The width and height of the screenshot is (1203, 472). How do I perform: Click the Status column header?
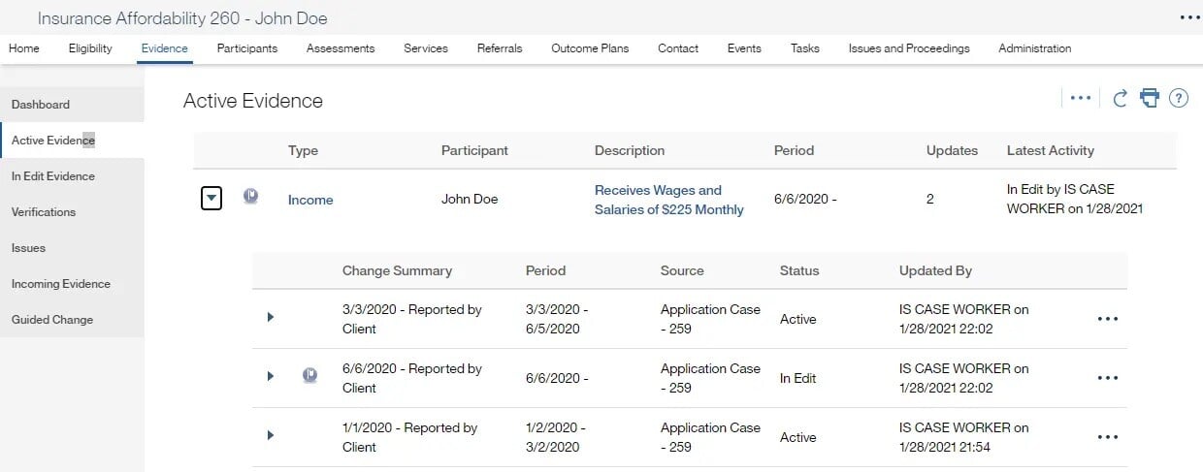coord(799,270)
